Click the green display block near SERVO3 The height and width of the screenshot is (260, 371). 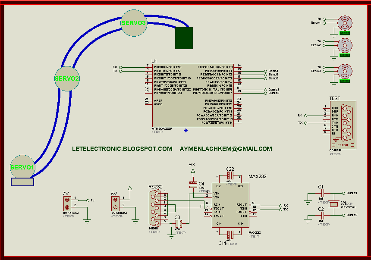point(184,37)
